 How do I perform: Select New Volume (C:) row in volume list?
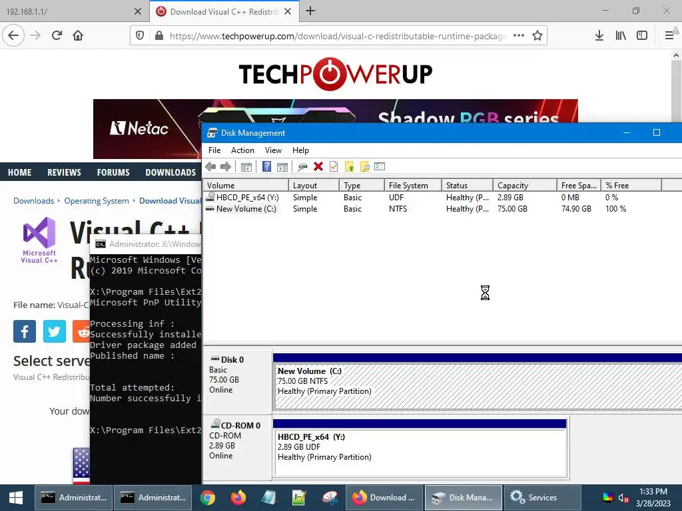coord(442,208)
